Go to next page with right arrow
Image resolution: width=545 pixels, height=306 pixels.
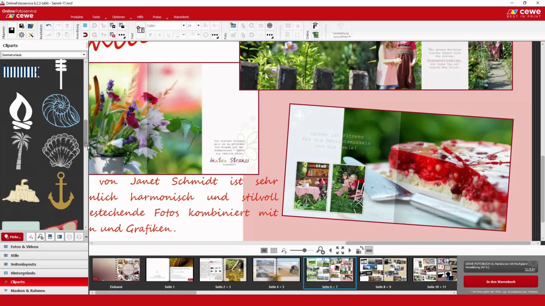click(x=350, y=250)
